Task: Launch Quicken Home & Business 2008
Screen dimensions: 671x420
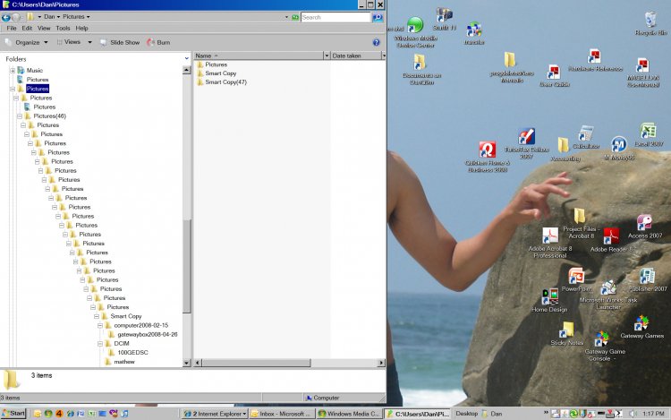Action: [488, 157]
